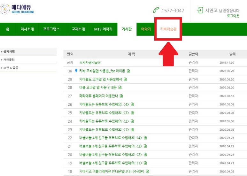Click document icon after 버블버블 4세 친구들 <4>
Image resolution: width=247 pixels, height=176 pixels.
145,138
